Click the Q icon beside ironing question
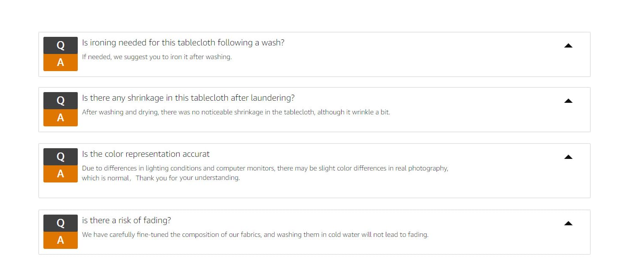The height and width of the screenshot is (257, 629). coord(61,45)
